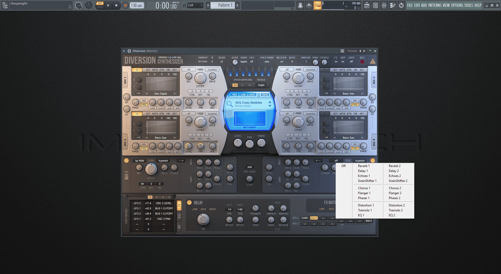Image resolution: width=501 pixels, height=274 pixels.
Task: Open BUS-1 hyperbol mode dropdown
Action: pyautogui.click(x=163, y=160)
